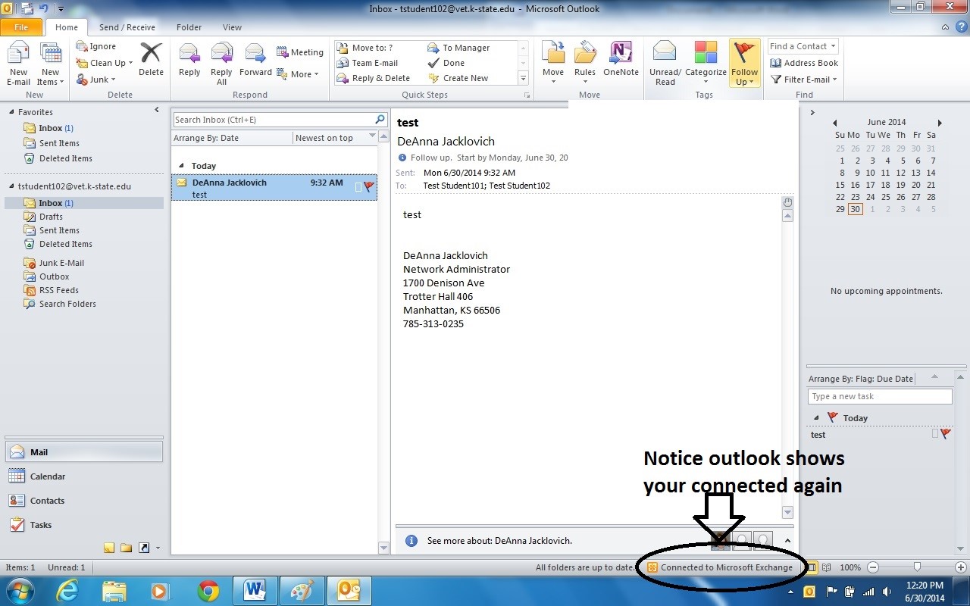Viewport: 970px width, 606px height.
Task: Switch to Contacts in navigation pane
Action: point(47,501)
